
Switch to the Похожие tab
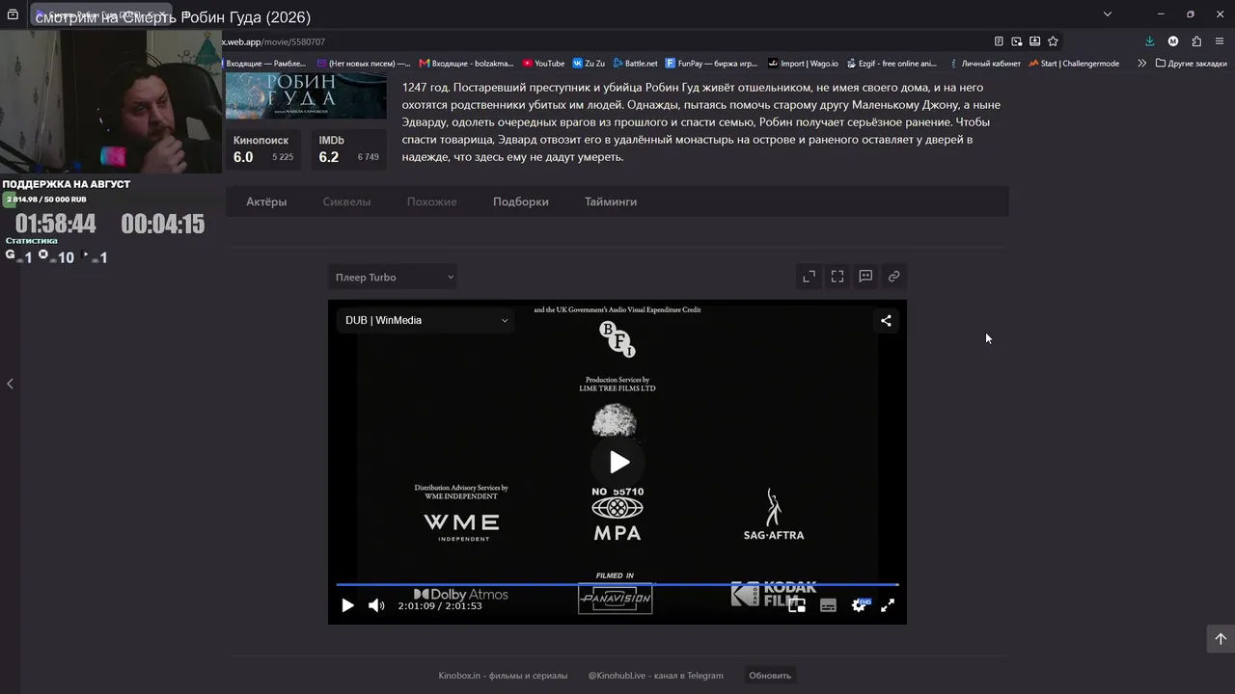pyautogui.click(x=432, y=201)
